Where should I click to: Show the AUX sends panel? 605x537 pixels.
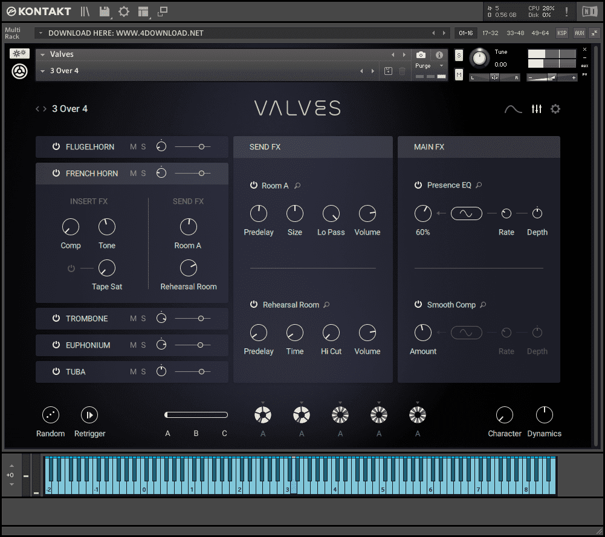580,33
